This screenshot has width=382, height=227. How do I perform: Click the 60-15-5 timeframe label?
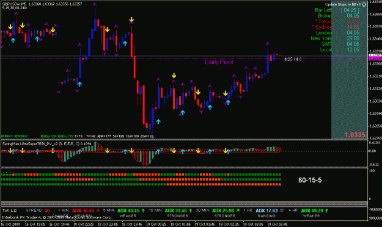pyautogui.click(x=310, y=180)
